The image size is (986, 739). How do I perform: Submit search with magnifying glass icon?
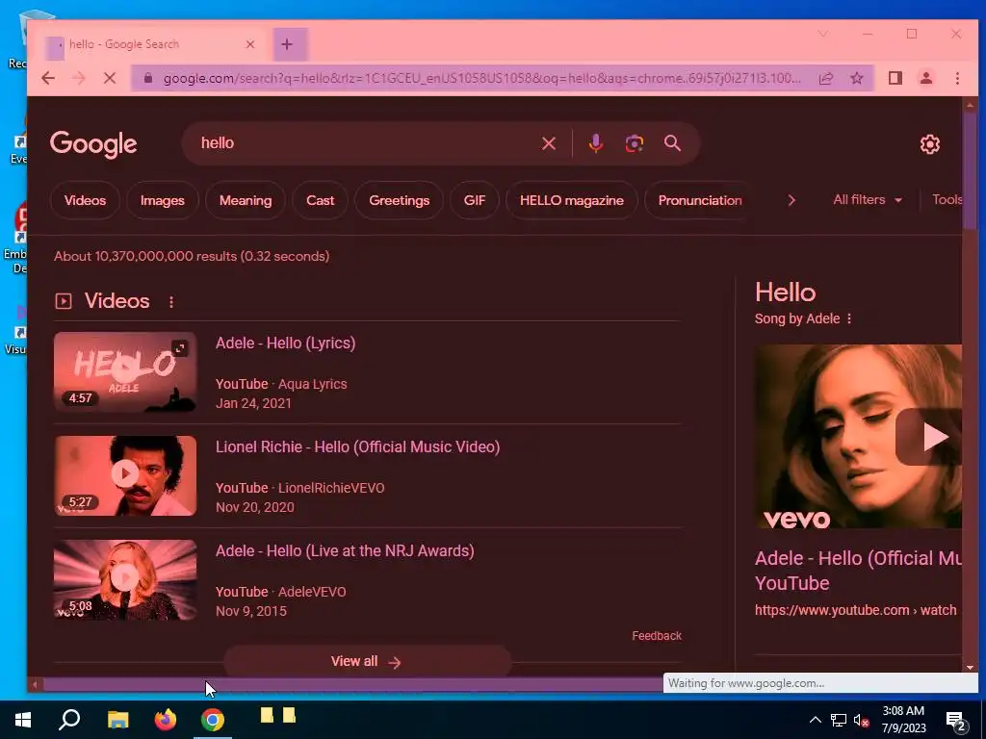672,143
